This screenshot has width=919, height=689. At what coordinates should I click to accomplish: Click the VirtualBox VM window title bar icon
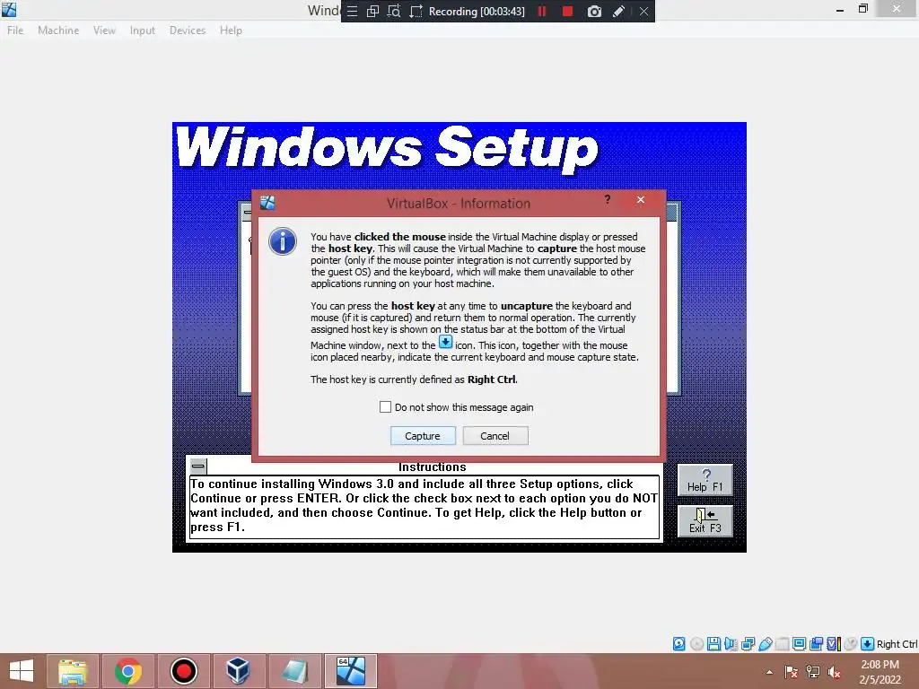[9, 9]
